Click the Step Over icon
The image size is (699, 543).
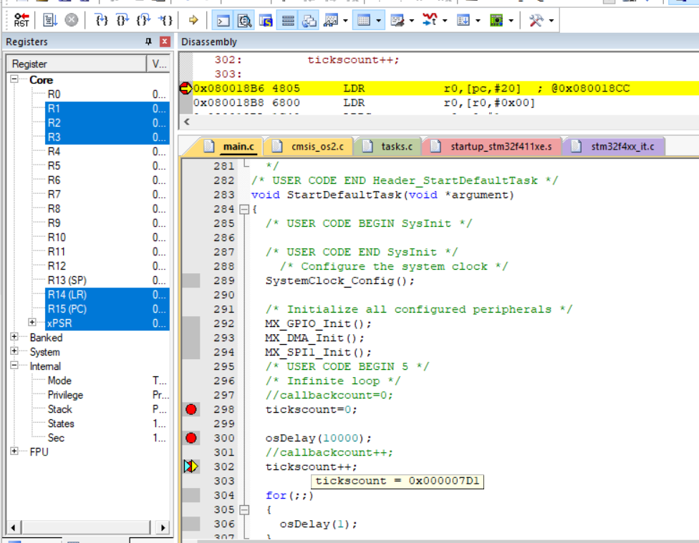coord(122,20)
